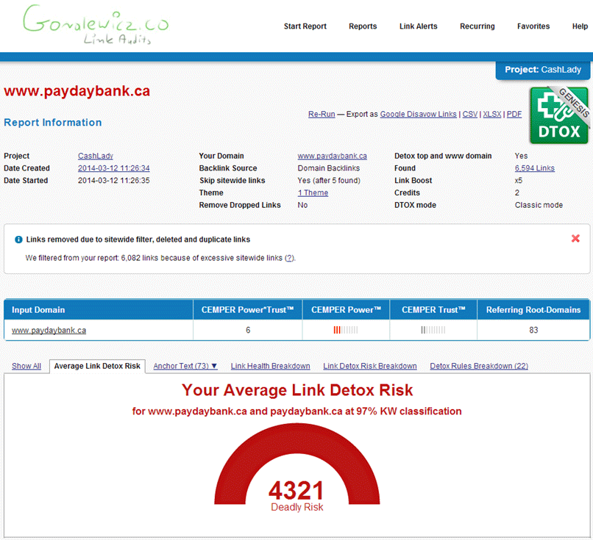Click the red www.paydaybank.ca page title
Viewport: 593px width, 540px height.
[x=77, y=91]
